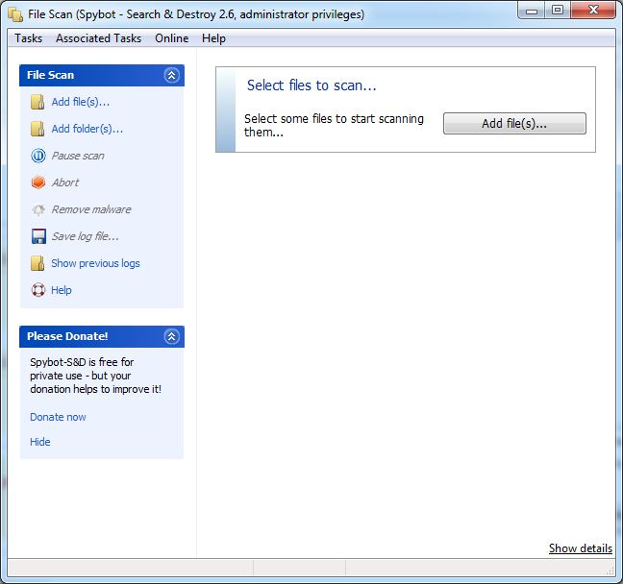
Task: Click the File Scan panel header title
Action: 50,75
